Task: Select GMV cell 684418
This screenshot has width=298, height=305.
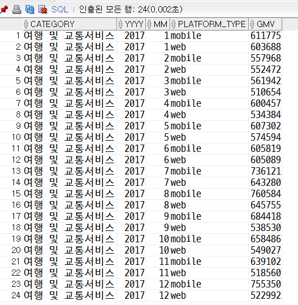Action: pos(265,216)
